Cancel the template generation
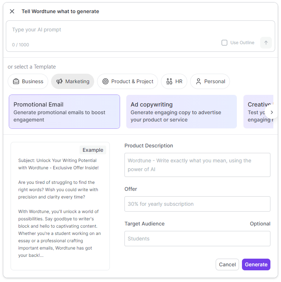The image size is (281, 282). click(227, 264)
